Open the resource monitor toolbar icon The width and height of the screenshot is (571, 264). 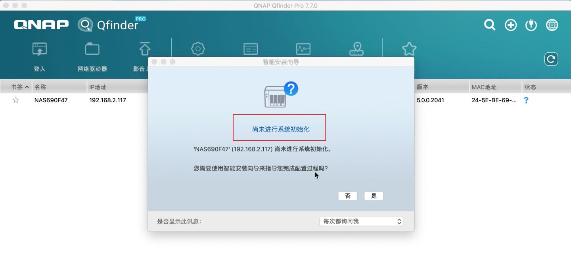[303, 48]
